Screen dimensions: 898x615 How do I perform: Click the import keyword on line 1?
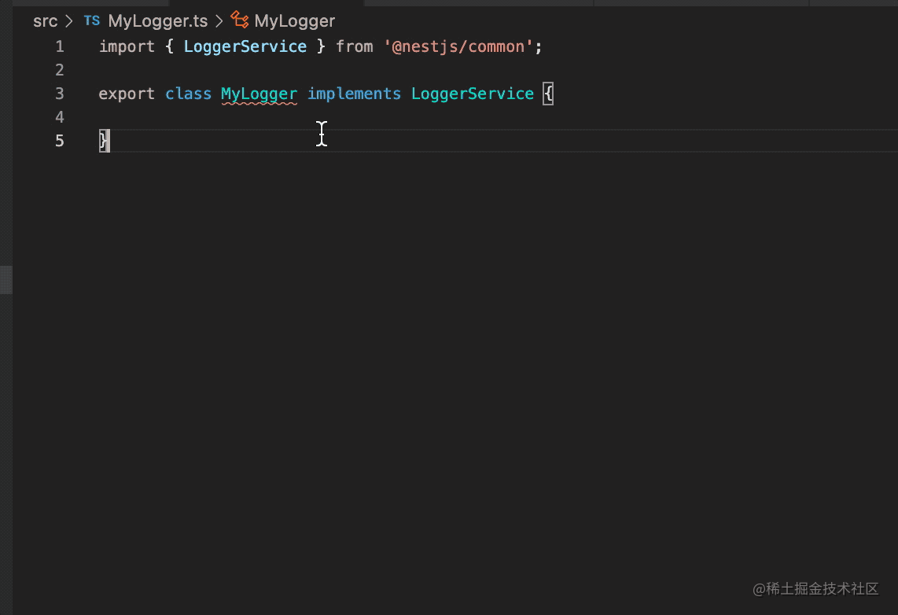tap(127, 46)
